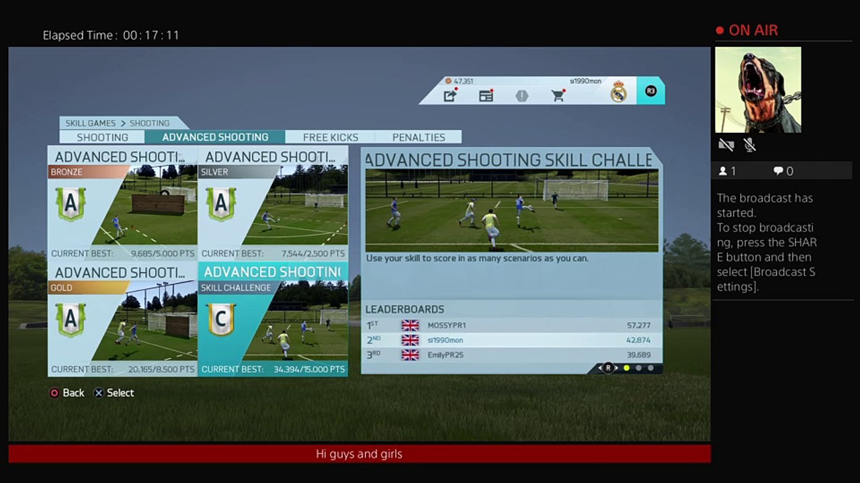Click the Advanced Shooting Skill Challenge preview image
The image size is (860, 483).
coord(512,211)
